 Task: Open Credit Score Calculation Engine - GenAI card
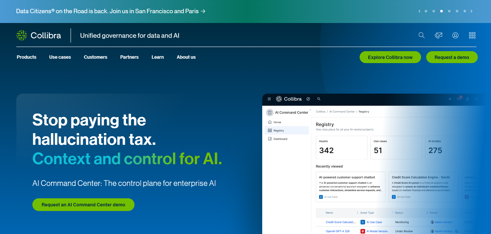pyautogui.click(x=423, y=187)
